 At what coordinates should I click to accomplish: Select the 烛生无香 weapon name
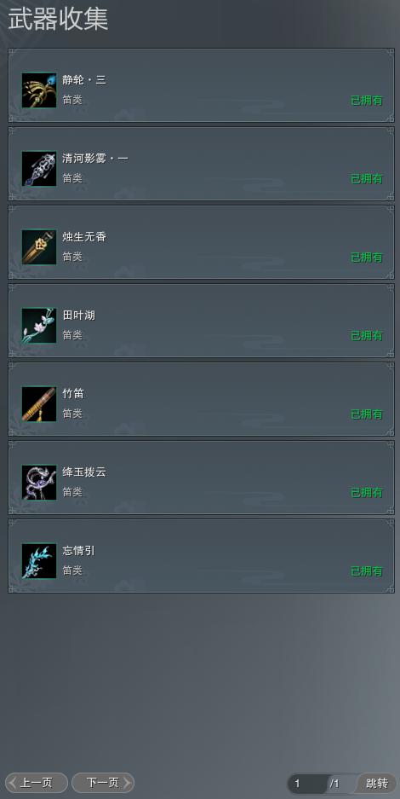click(84, 237)
